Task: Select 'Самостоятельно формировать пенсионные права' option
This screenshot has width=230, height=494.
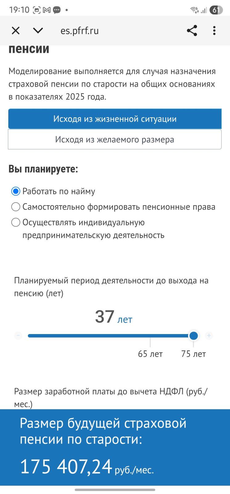Action: tap(16, 207)
